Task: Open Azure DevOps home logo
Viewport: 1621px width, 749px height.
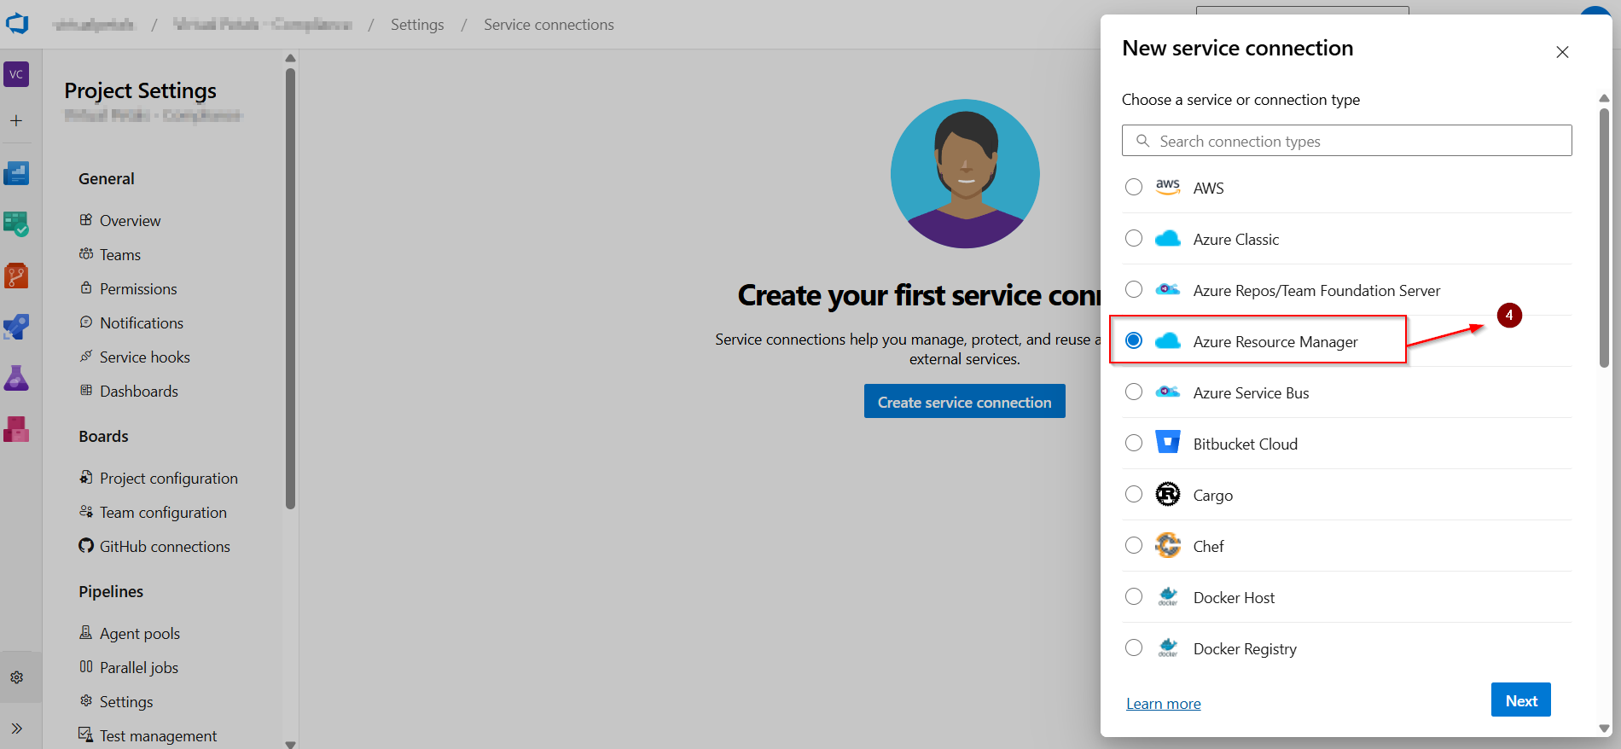Action: pyautogui.click(x=17, y=23)
